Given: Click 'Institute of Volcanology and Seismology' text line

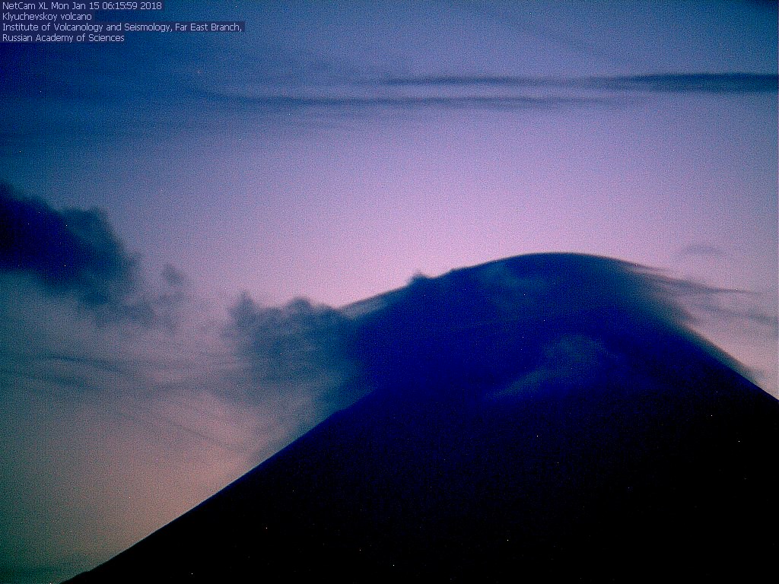Looking at the screenshot, I should pyautogui.click(x=122, y=27).
